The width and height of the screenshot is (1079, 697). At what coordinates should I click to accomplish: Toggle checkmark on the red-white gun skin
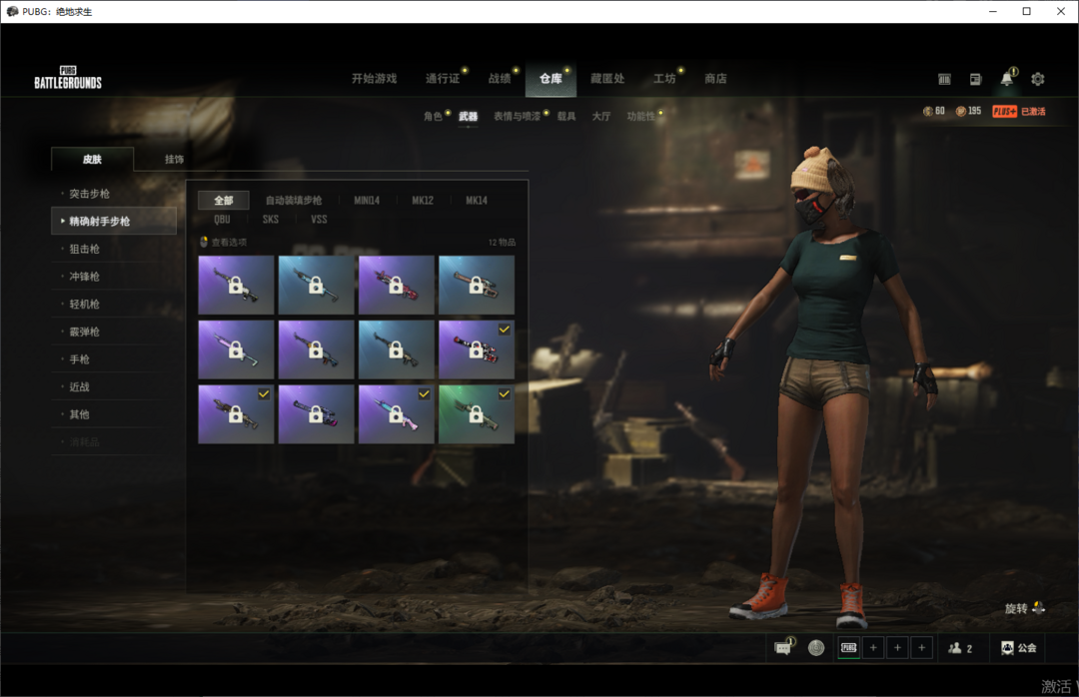coord(505,330)
